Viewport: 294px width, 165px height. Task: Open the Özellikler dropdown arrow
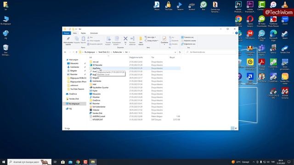click(x=164, y=44)
